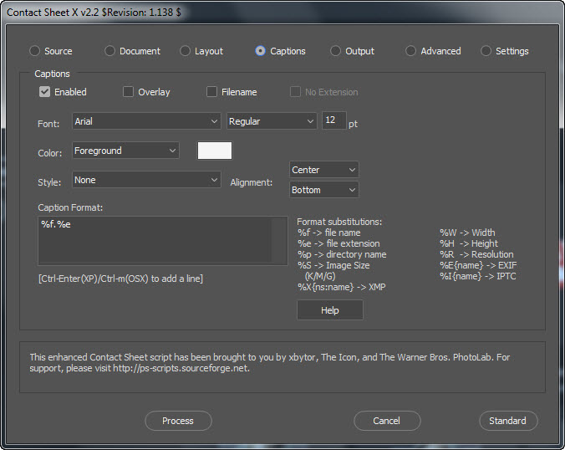Screen dimensions: 565x450
Task: Click the Process button
Action: (178, 421)
